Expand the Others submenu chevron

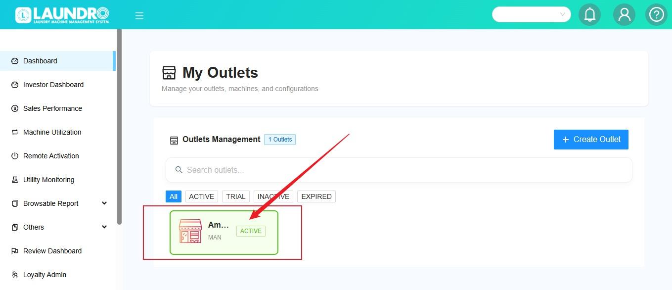[x=104, y=227]
